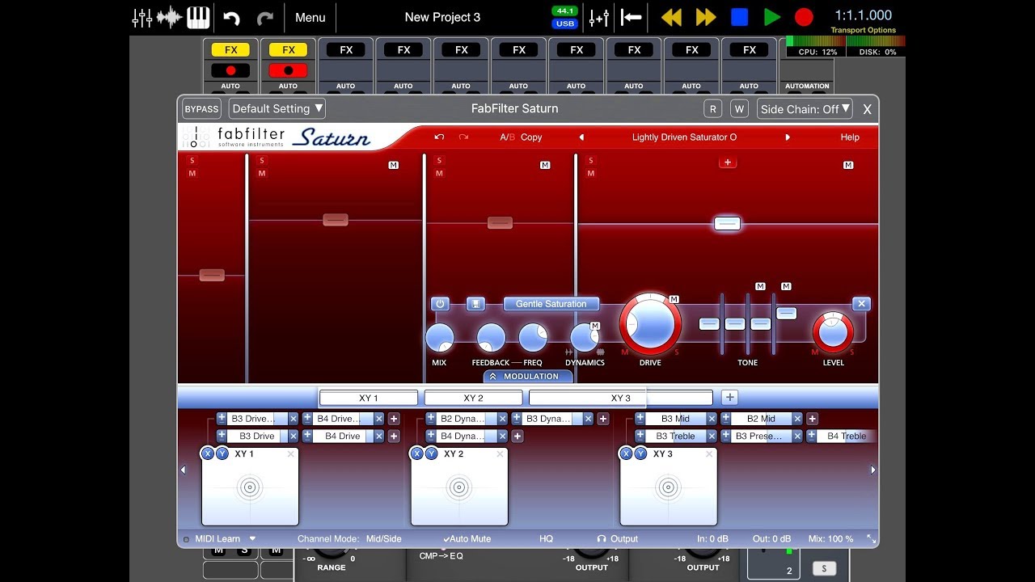Viewport: 1035px width, 582px height.
Task: Click the add track mixer icon
Action: (599, 17)
